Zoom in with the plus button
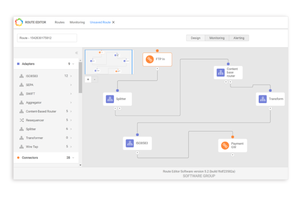302x200 pixels. pos(88,79)
